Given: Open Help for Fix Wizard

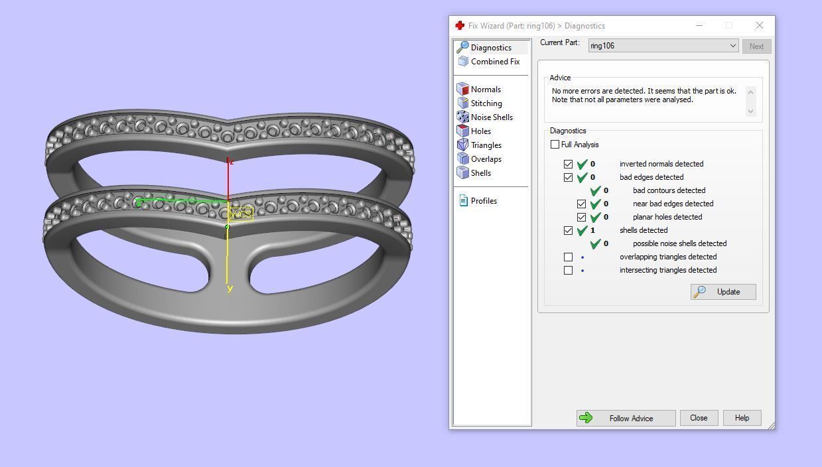Looking at the screenshot, I should click(x=742, y=418).
